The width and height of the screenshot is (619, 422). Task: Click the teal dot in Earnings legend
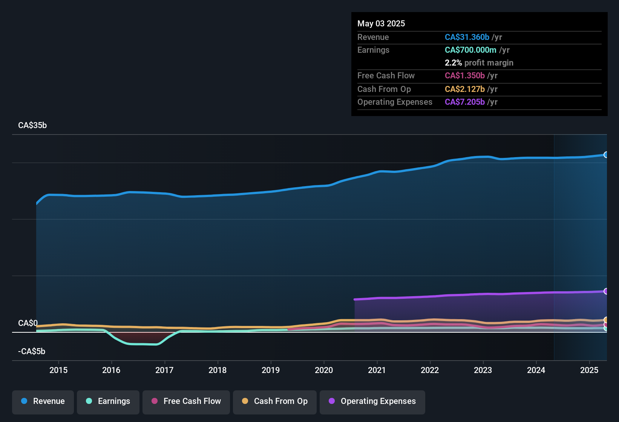point(89,401)
